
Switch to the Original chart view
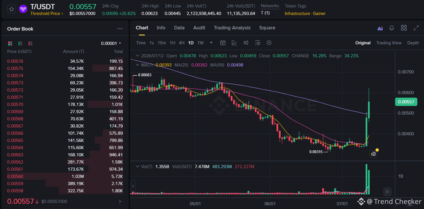tap(363, 43)
